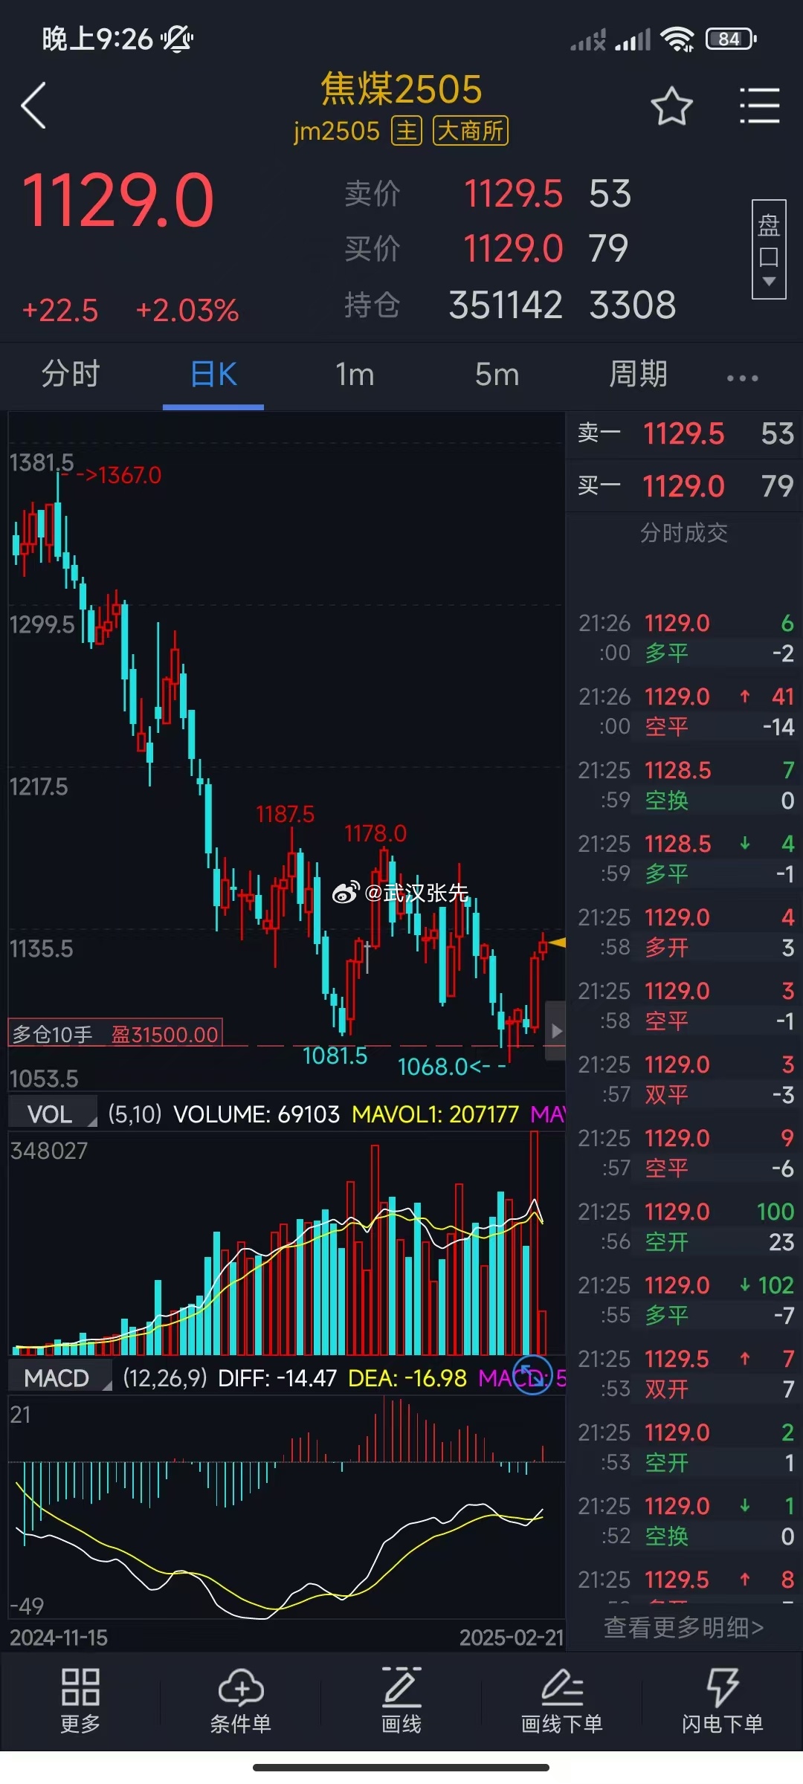The width and height of the screenshot is (803, 1784).
Task: Open the 周期 period tab
Action: (638, 374)
